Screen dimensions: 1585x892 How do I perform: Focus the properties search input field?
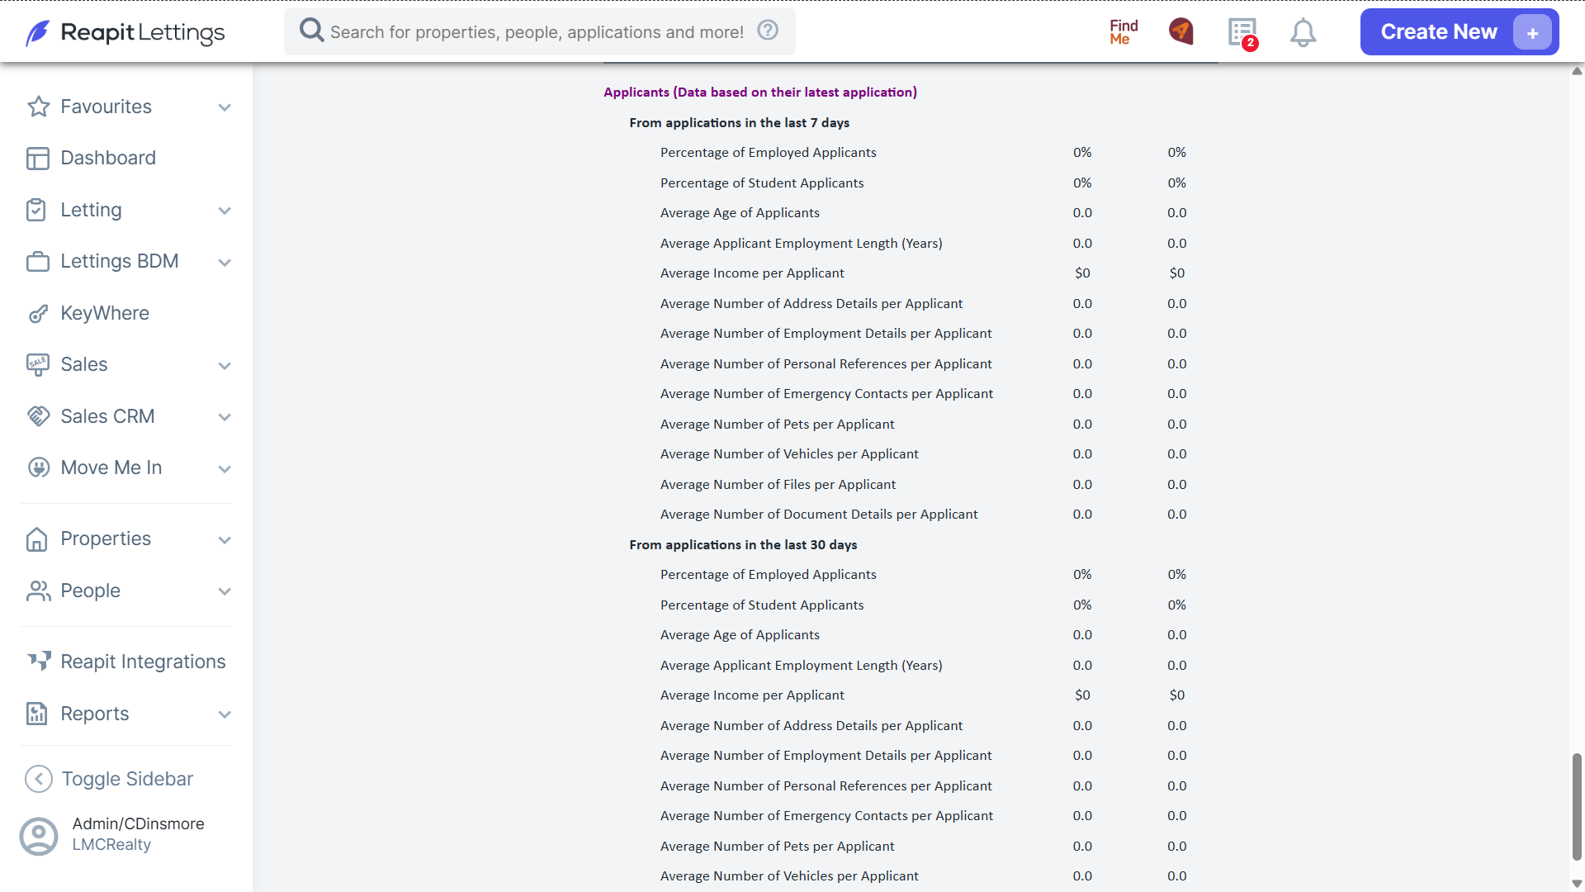537,32
